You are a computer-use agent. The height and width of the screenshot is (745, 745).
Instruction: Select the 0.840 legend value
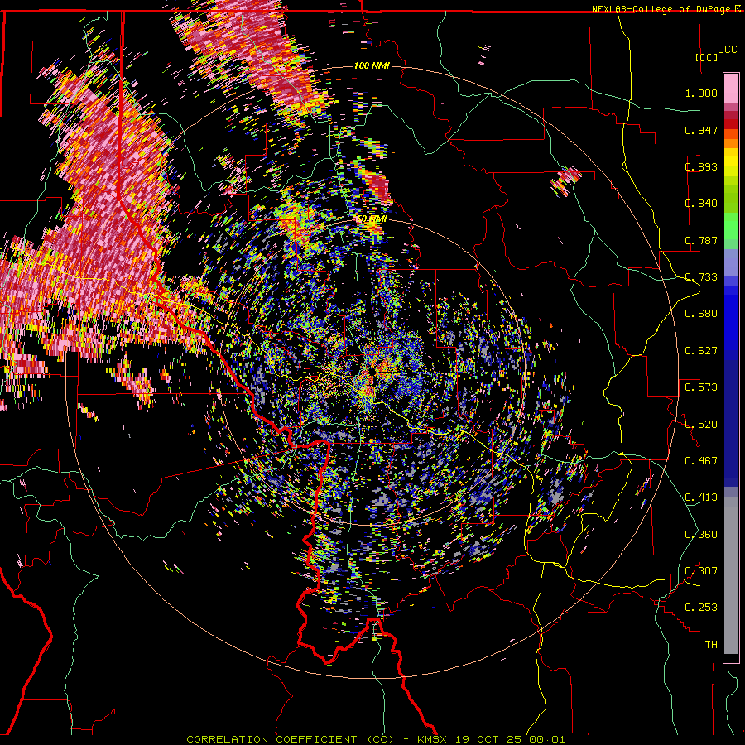tap(701, 204)
